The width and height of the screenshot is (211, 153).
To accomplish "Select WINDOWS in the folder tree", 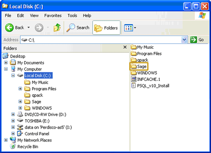I will coord(42,108).
